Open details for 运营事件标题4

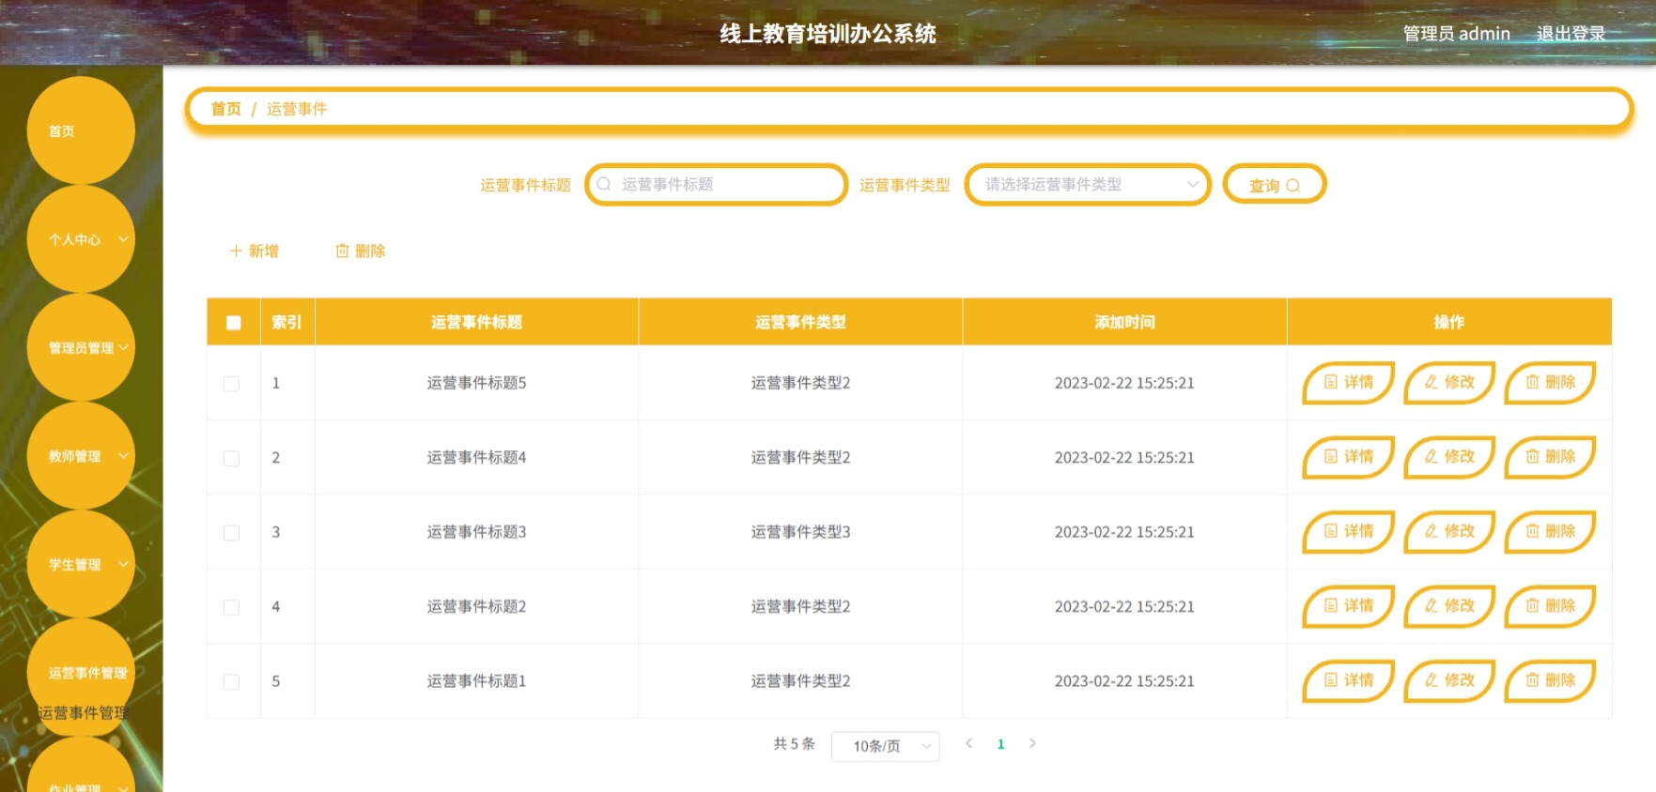tap(1348, 457)
